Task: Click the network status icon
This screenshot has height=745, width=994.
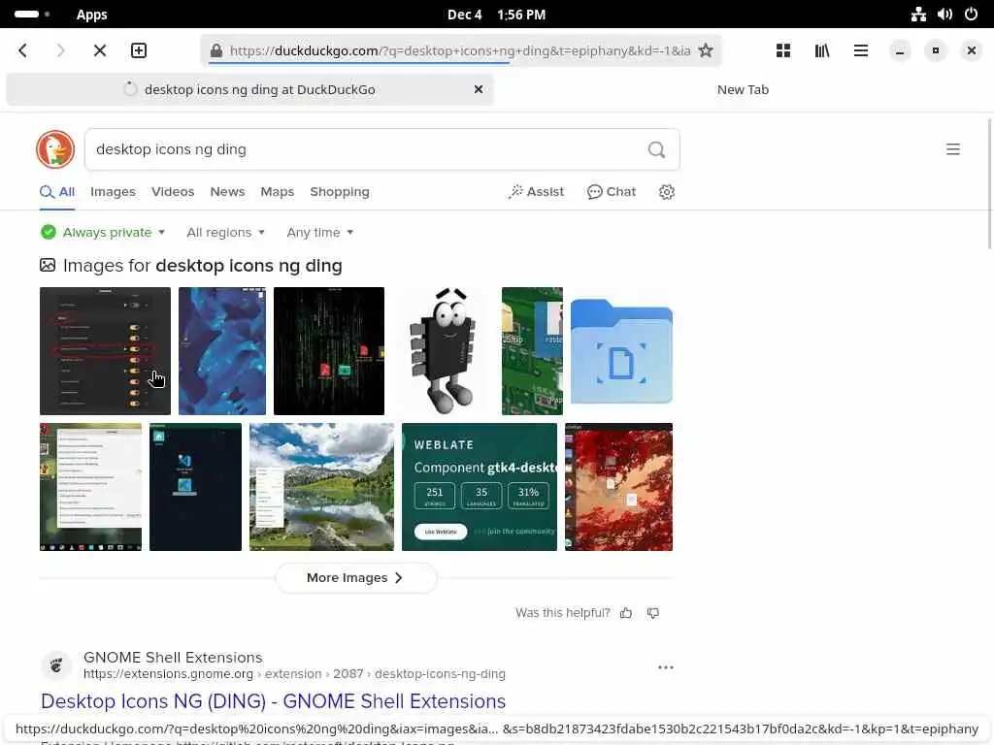Action: coord(918,14)
